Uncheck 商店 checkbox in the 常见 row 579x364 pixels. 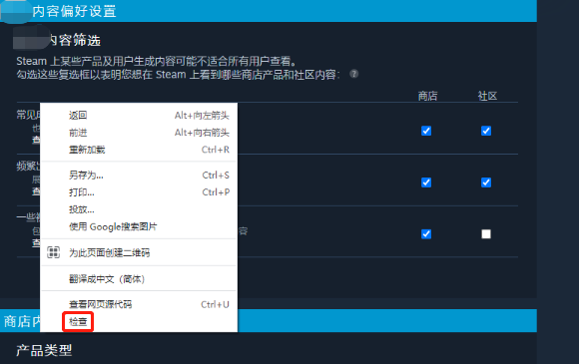[426, 131]
